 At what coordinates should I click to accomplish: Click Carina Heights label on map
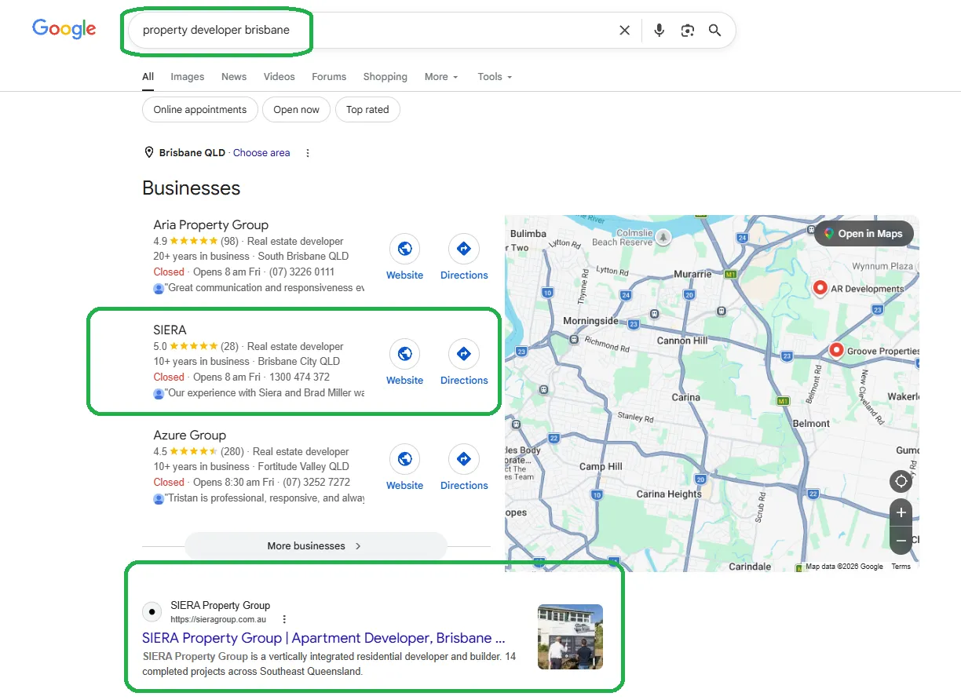[669, 494]
